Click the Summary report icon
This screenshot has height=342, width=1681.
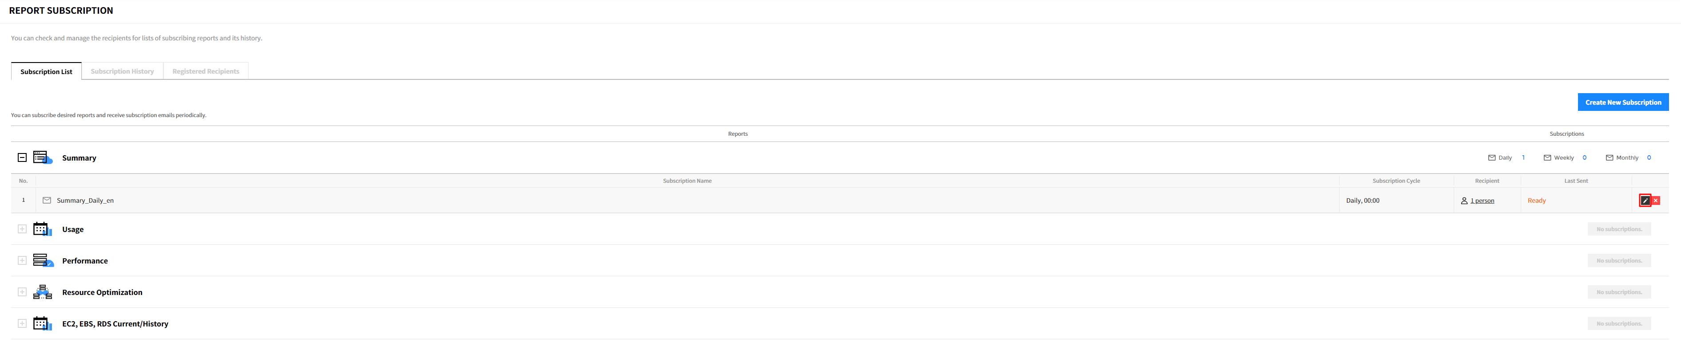43,157
